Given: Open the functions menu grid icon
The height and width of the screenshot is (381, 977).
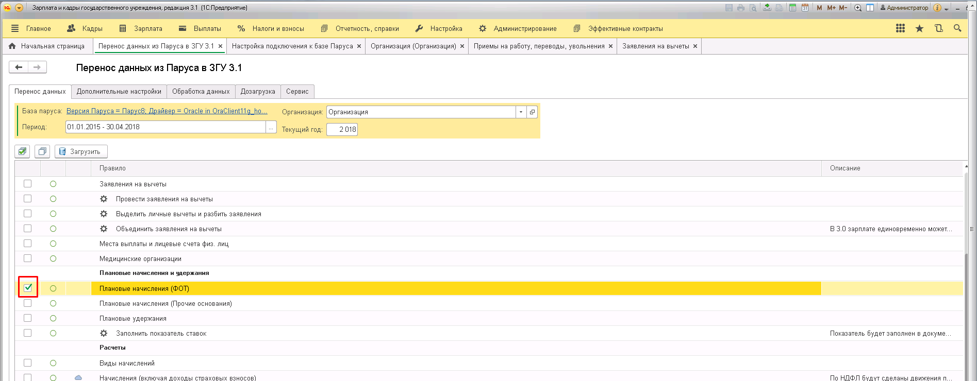Looking at the screenshot, I should click(x=900, y=28).
